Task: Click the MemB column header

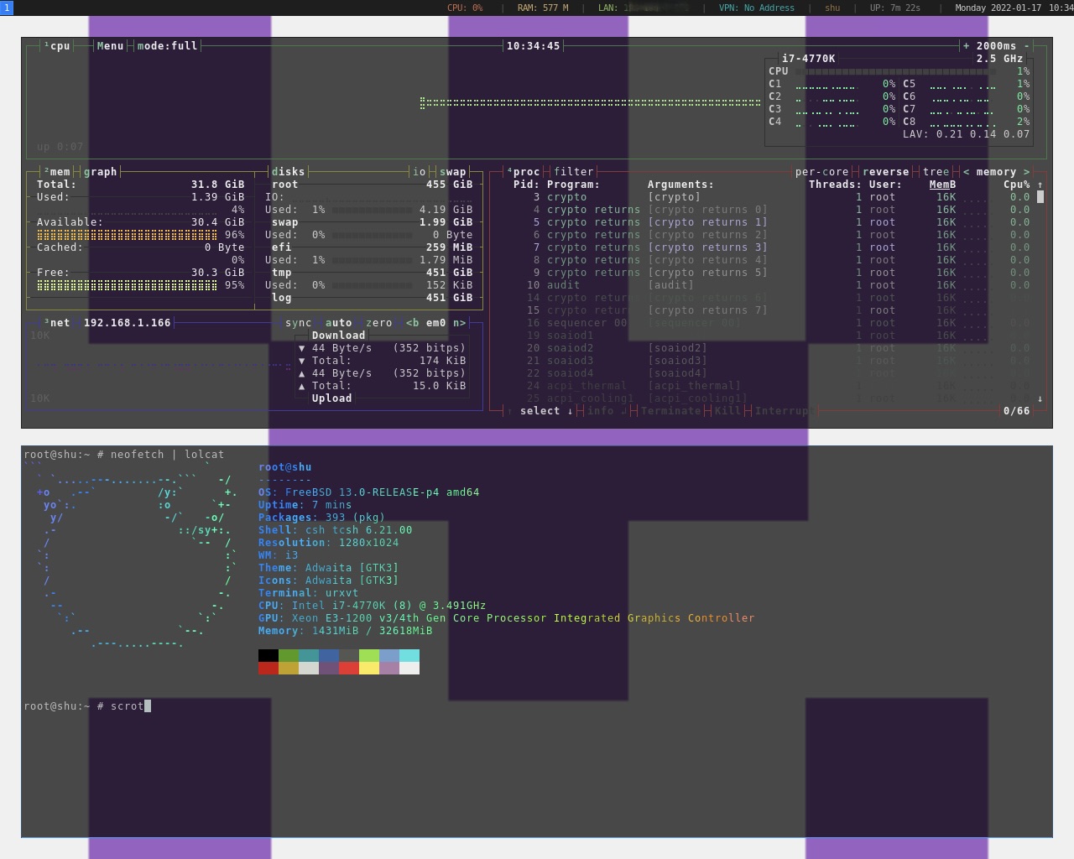Action: [942, 185]
